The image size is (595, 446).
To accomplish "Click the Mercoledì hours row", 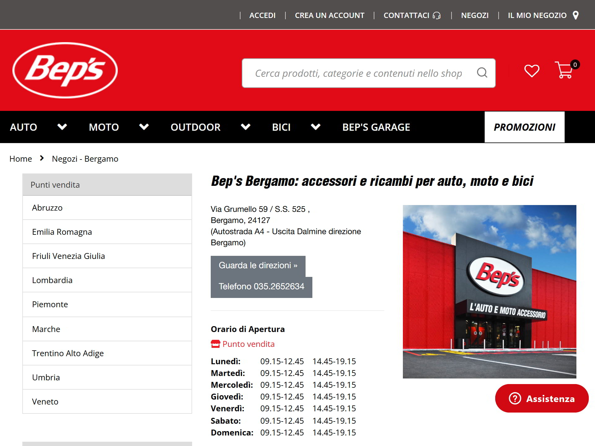I will tap(283, 385).
